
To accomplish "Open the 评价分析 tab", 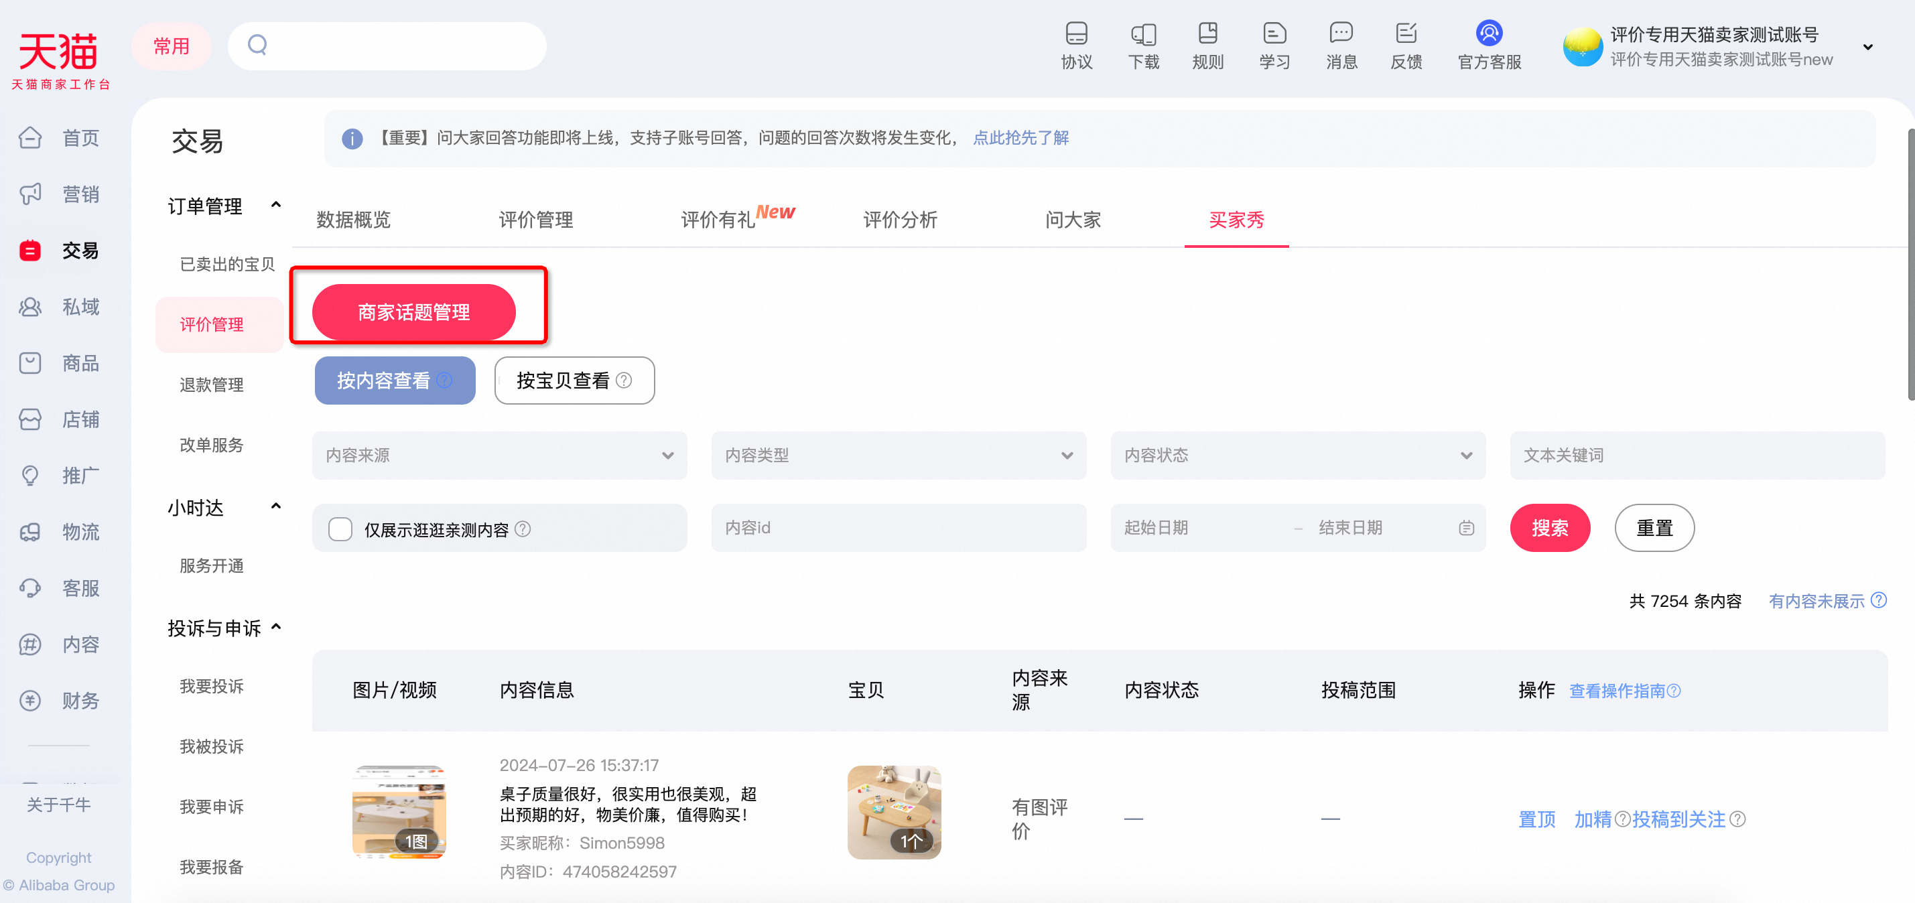I will [899, 220].
